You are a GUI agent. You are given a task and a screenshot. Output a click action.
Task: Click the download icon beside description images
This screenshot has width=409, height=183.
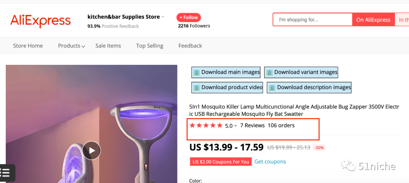[x=272, y=88]
